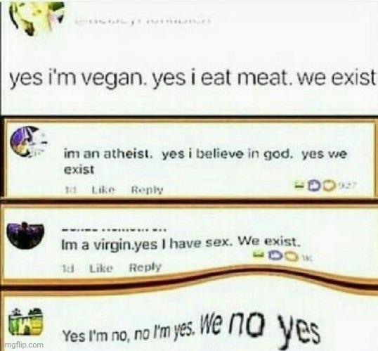This screenshot has width=378, height=351.
Task: Like the atheist comment
Action: pyautogui.click(x=104, y=190)
